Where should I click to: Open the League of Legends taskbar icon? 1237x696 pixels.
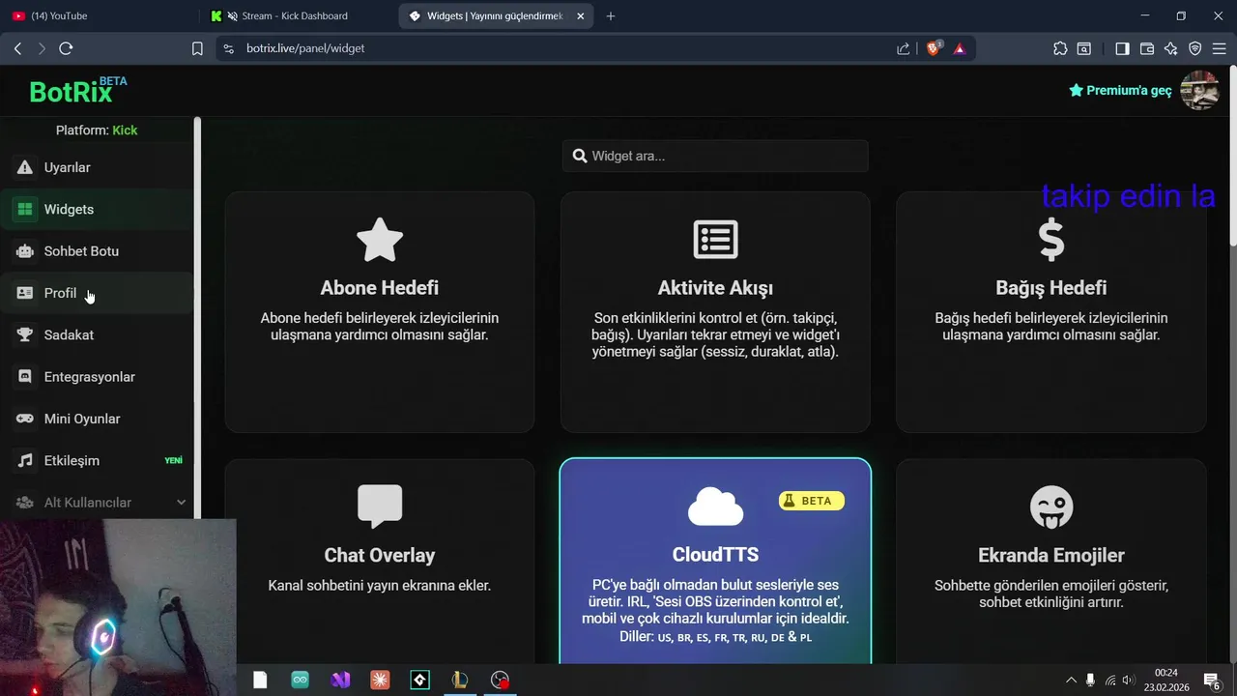pos(459,680)
